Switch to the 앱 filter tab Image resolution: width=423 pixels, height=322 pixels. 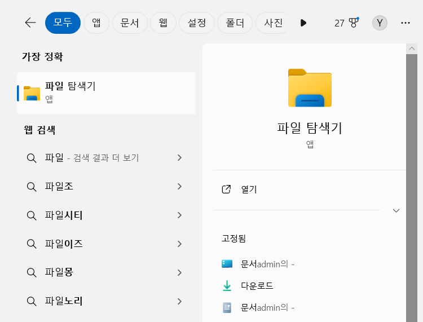pyautogui.click(x=96, y=23)
